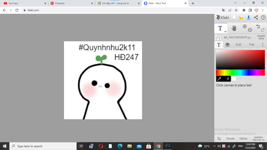Open Microsoft Store from taskbar
Viewport: 267px width, 150px height.
148,146
